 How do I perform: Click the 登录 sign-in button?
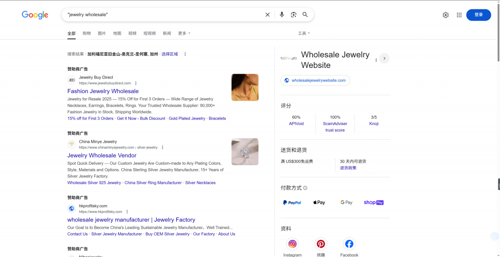(x=479, y=15)
